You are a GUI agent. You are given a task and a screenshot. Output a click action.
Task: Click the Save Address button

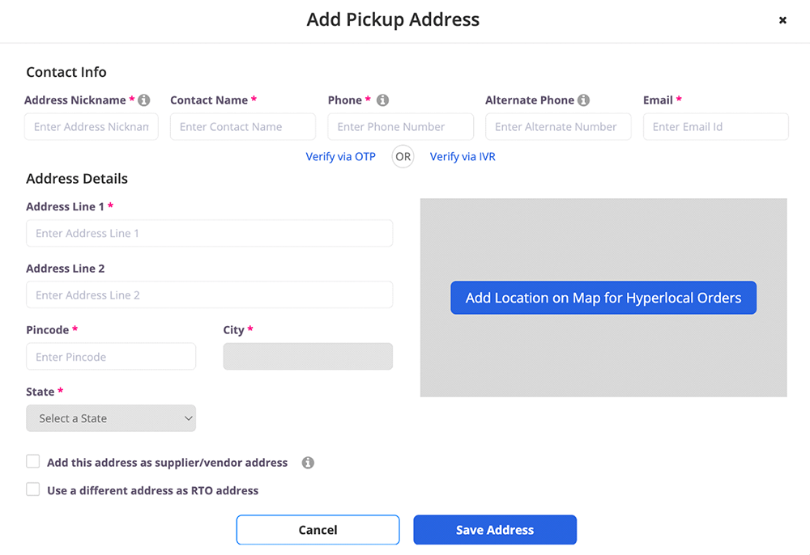point(495,530)
